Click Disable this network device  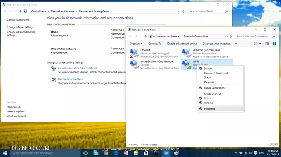tap(182, 44)
